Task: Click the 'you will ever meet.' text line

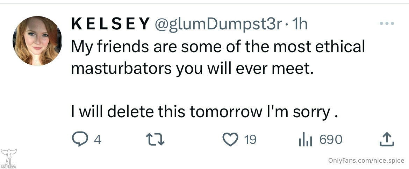Action: coord(245,69)
